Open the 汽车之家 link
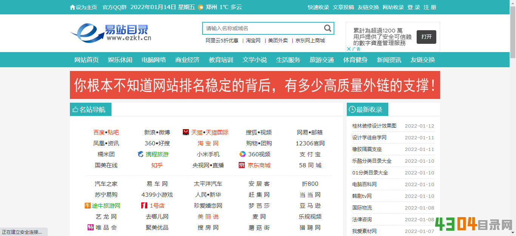The height and width of the screenshot is (236, 516). coord(106,184)
